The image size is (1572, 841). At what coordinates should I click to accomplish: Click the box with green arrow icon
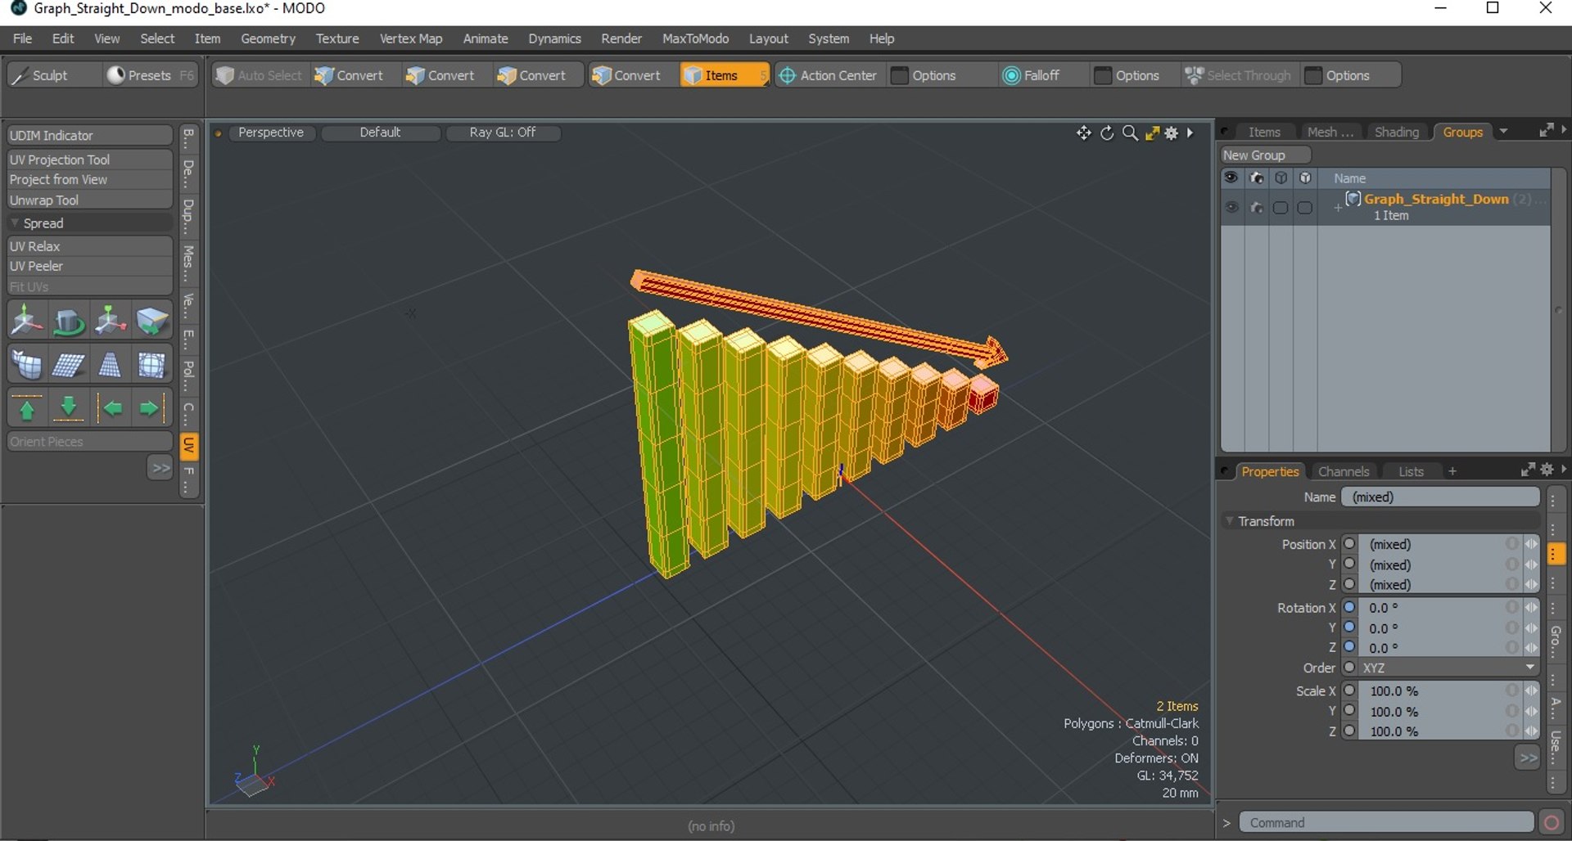pyautogui.click(x=151, y=322)
